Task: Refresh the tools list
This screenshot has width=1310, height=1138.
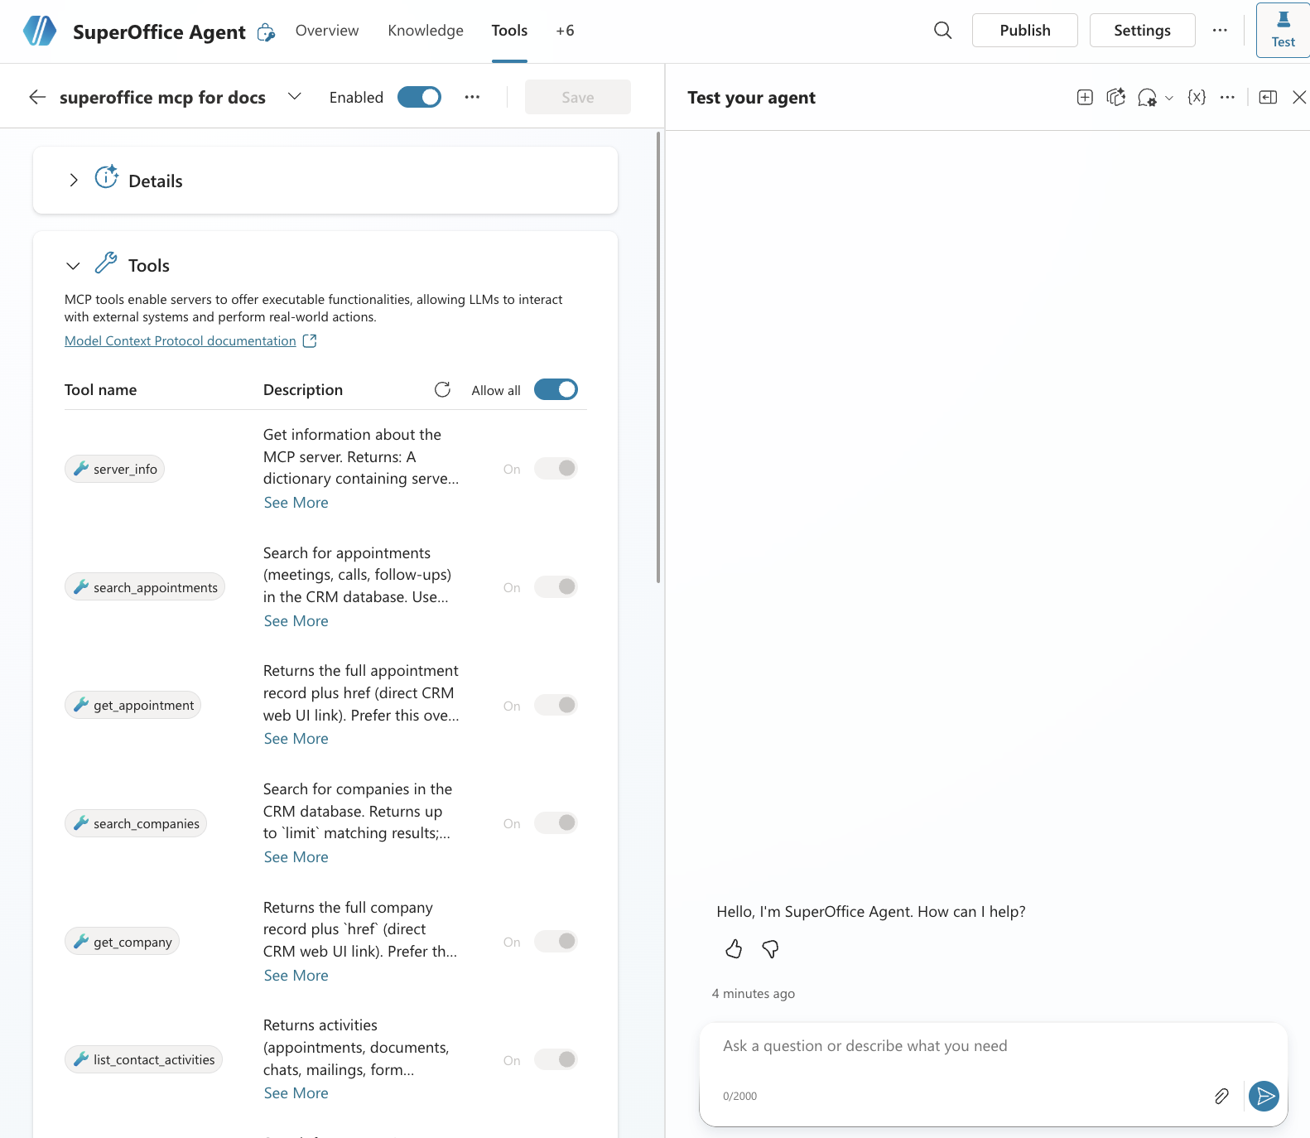Action: tap(442, 389)
